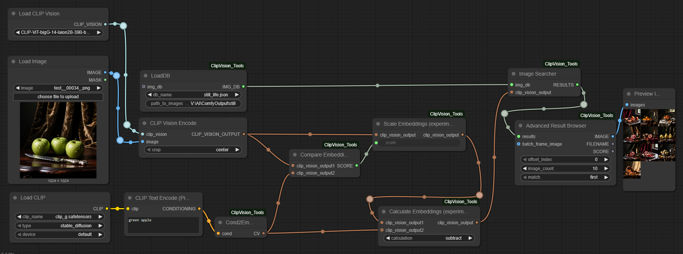Collapse the Cond2Em node dot
This screenshot has width=683, height=254.
click(220, 222)
